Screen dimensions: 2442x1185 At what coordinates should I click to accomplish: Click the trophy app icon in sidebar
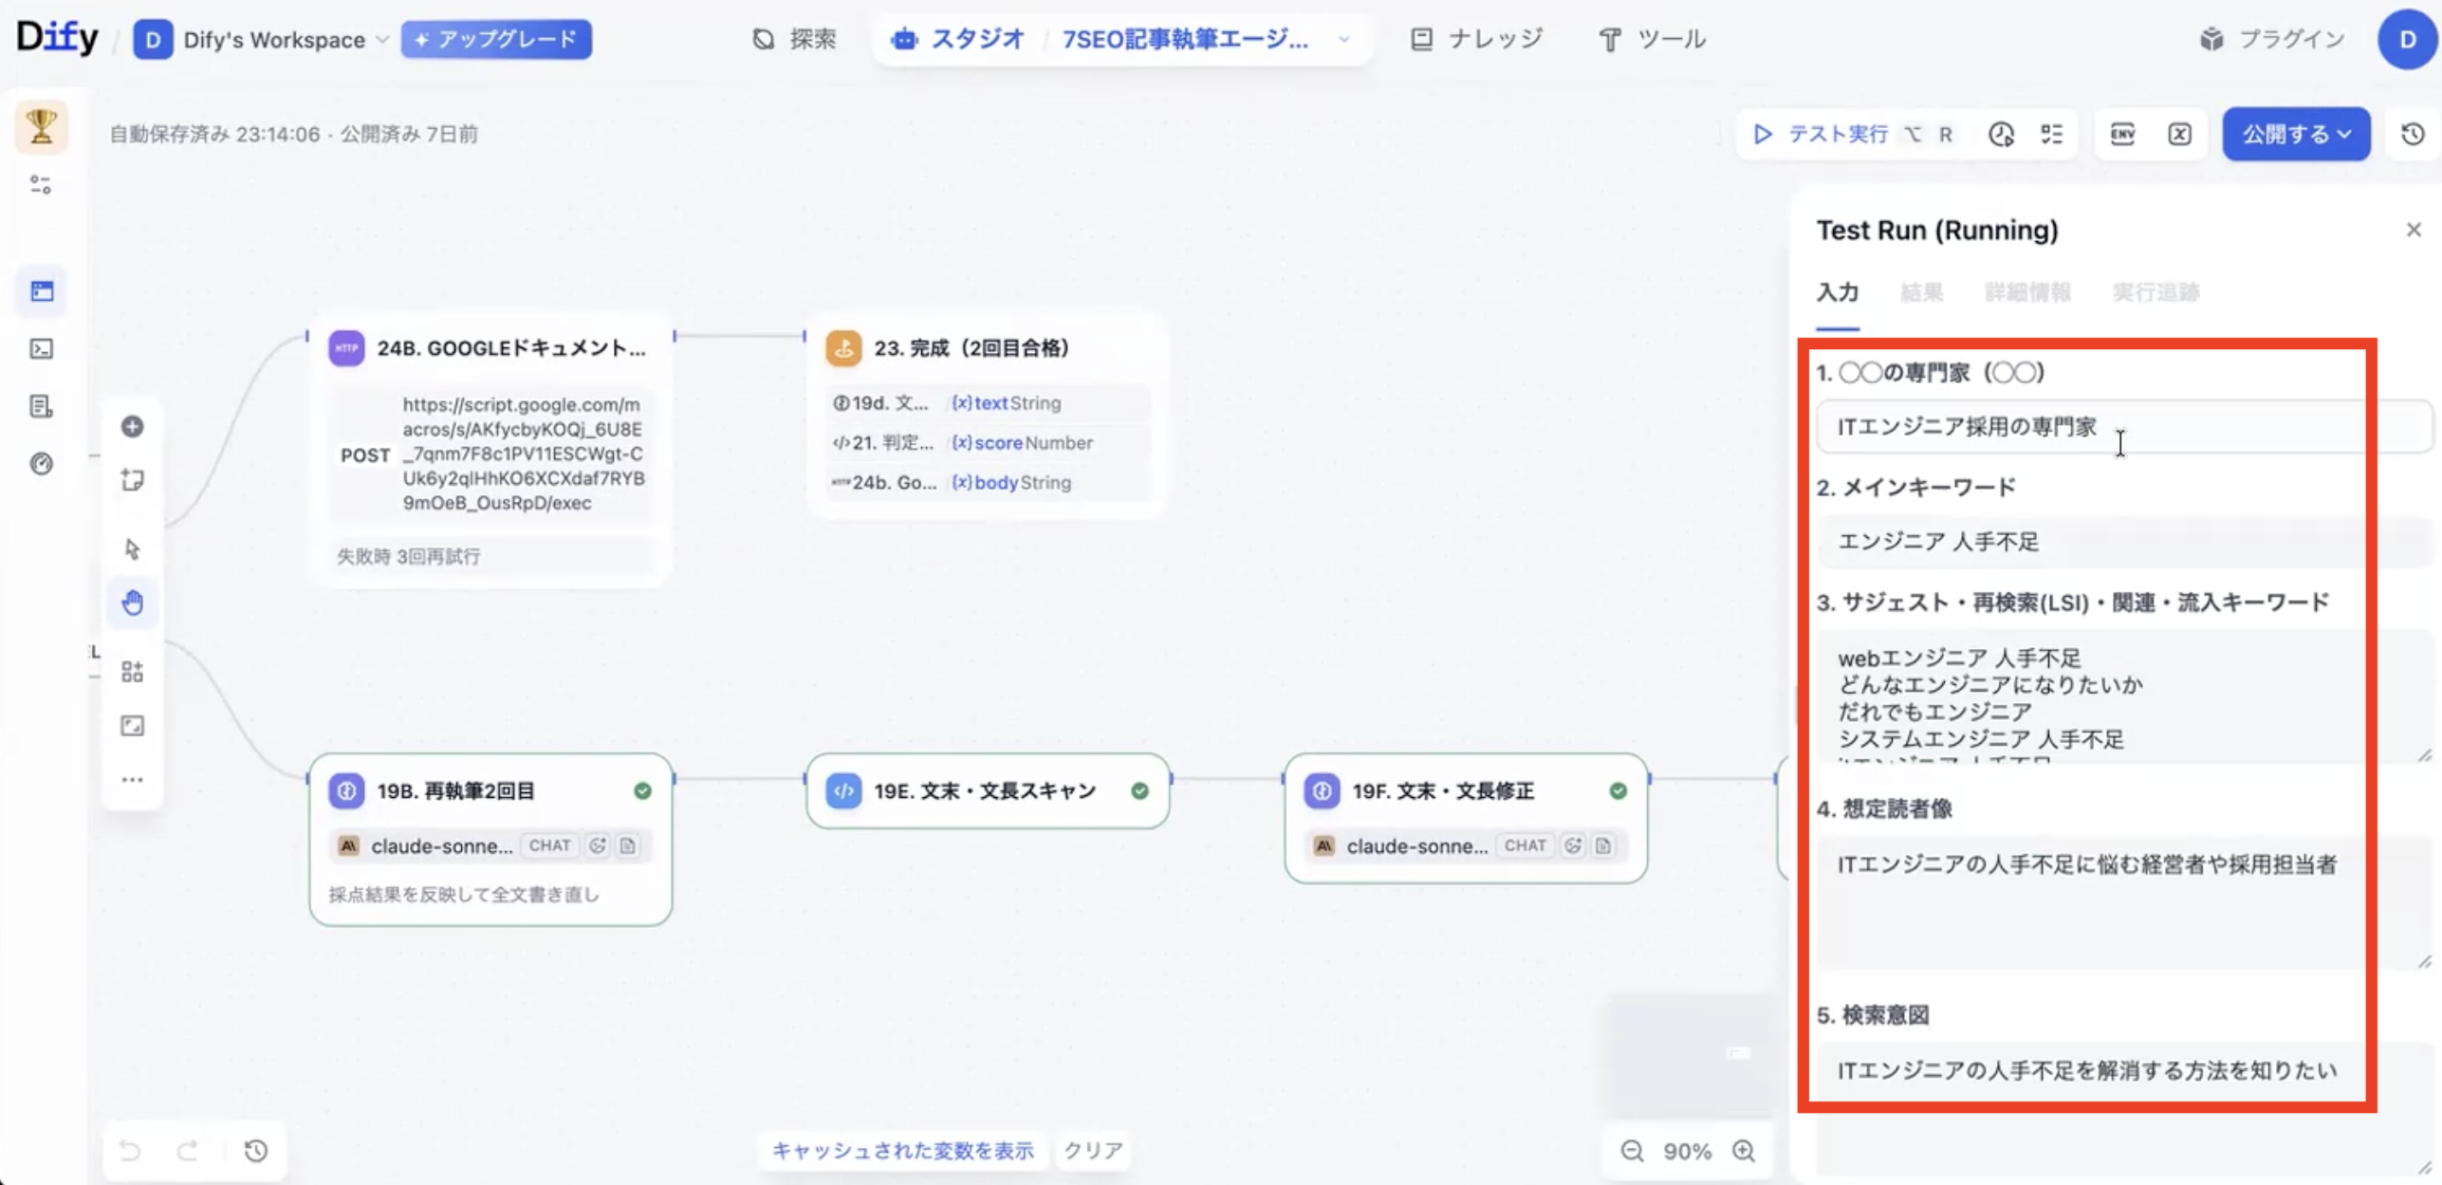pos(41,126)
